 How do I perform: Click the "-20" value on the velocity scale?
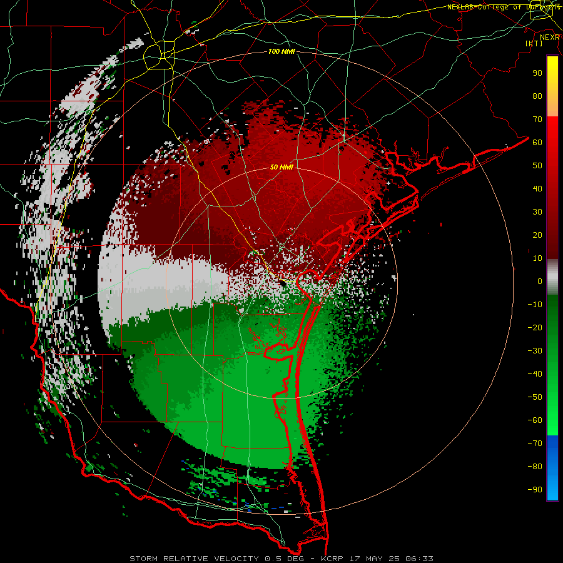coord(535,327)
